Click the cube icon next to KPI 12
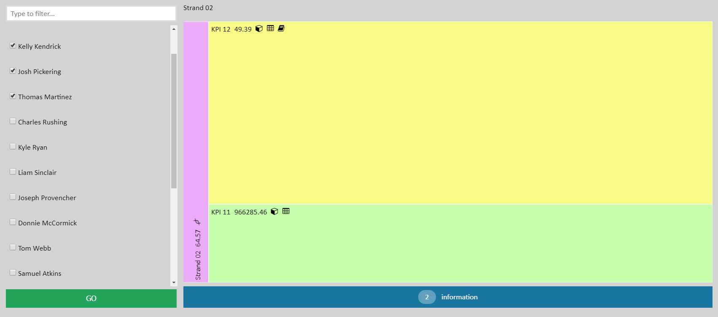Viewport: 718px width, 317px height. click(259, 29)
